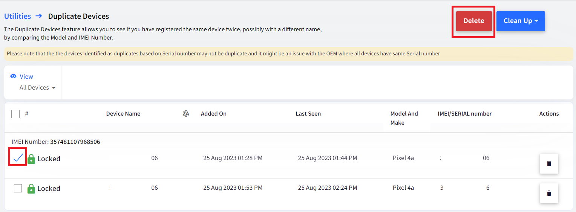Click the yellow serial number notice banner
The height and width of the screenshot is (212, 576).
[288, 53]
